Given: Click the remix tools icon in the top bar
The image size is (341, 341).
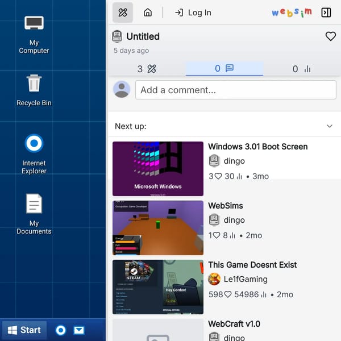Looking at the screenshot, I should (x=123, y=13).
